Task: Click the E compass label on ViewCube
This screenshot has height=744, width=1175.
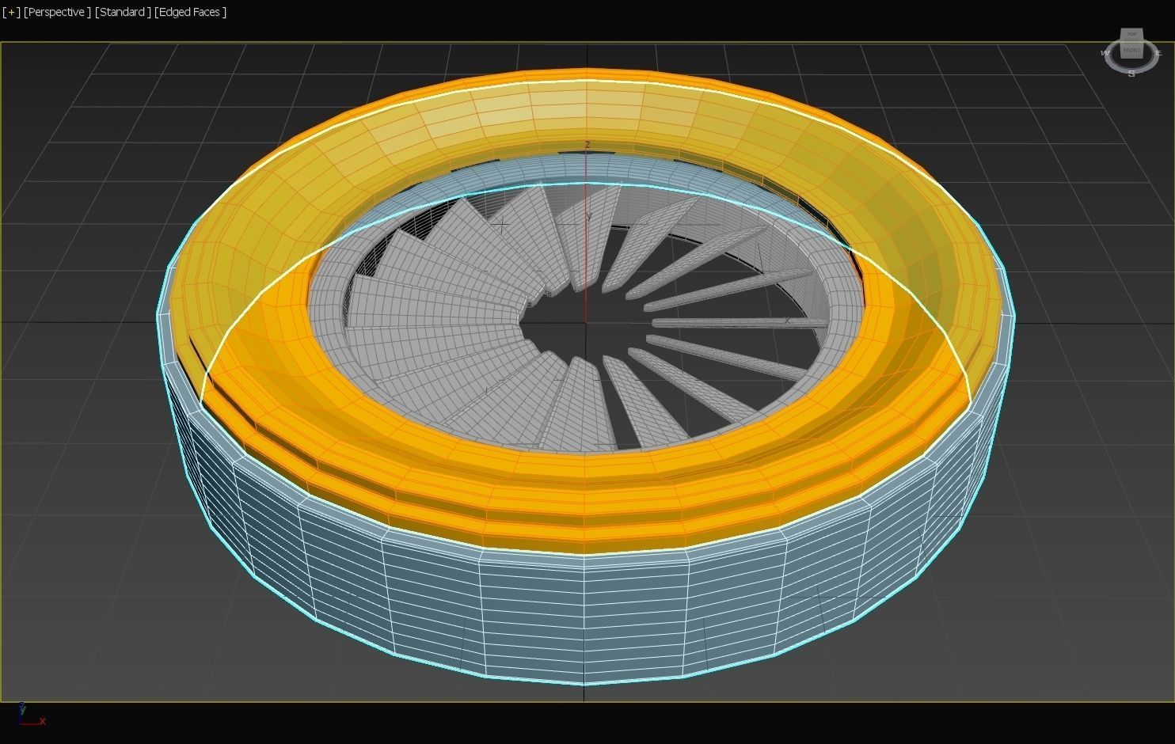Action: pos(1158,53)
